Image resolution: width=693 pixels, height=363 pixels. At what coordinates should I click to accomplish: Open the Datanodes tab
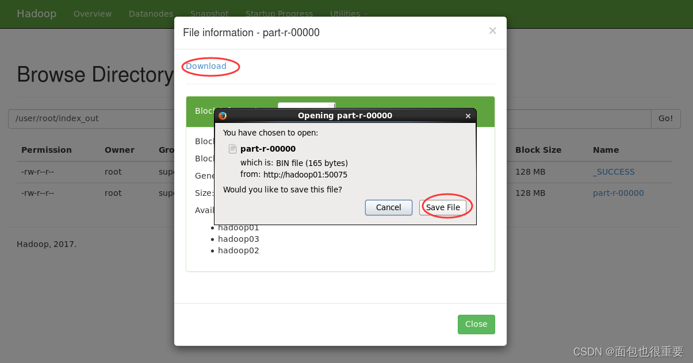point(151,14)
